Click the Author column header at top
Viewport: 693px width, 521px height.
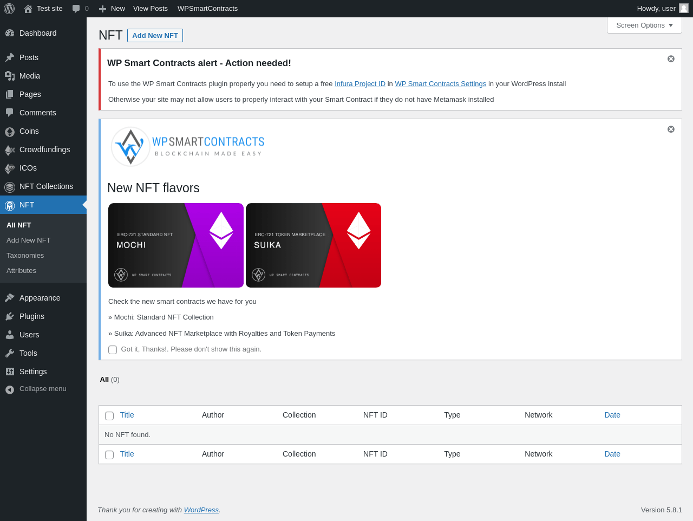click(213, 415)
